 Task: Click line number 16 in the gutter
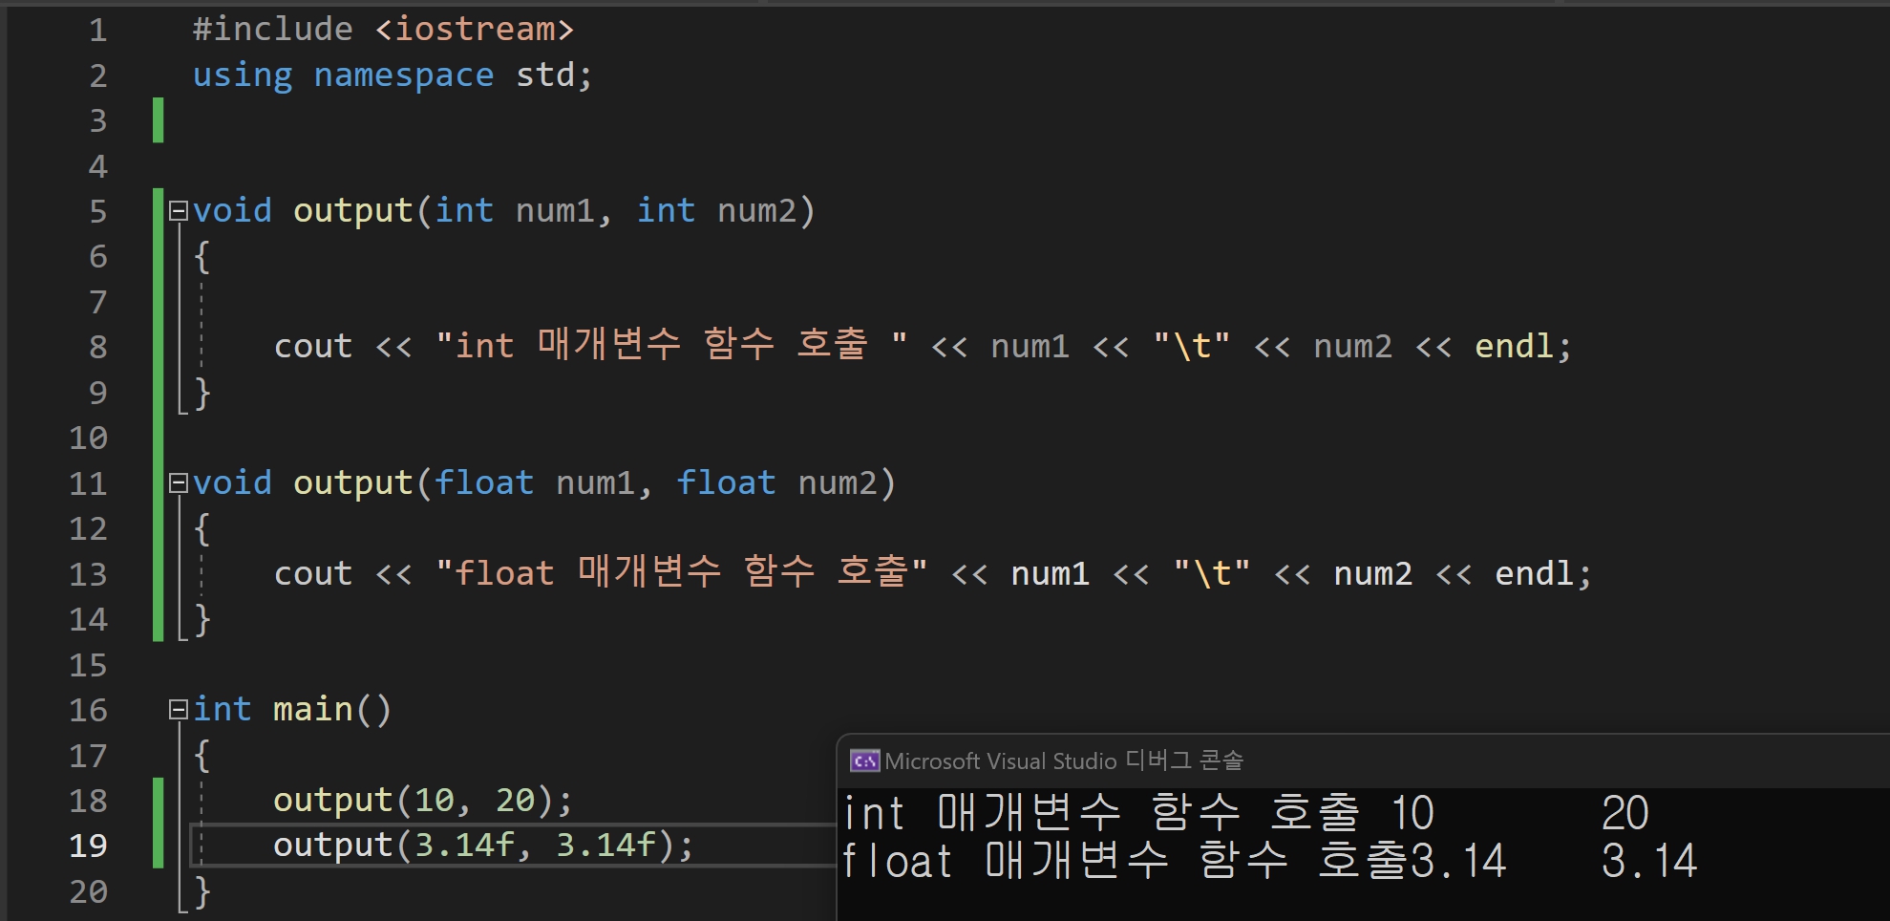[88, 710]
